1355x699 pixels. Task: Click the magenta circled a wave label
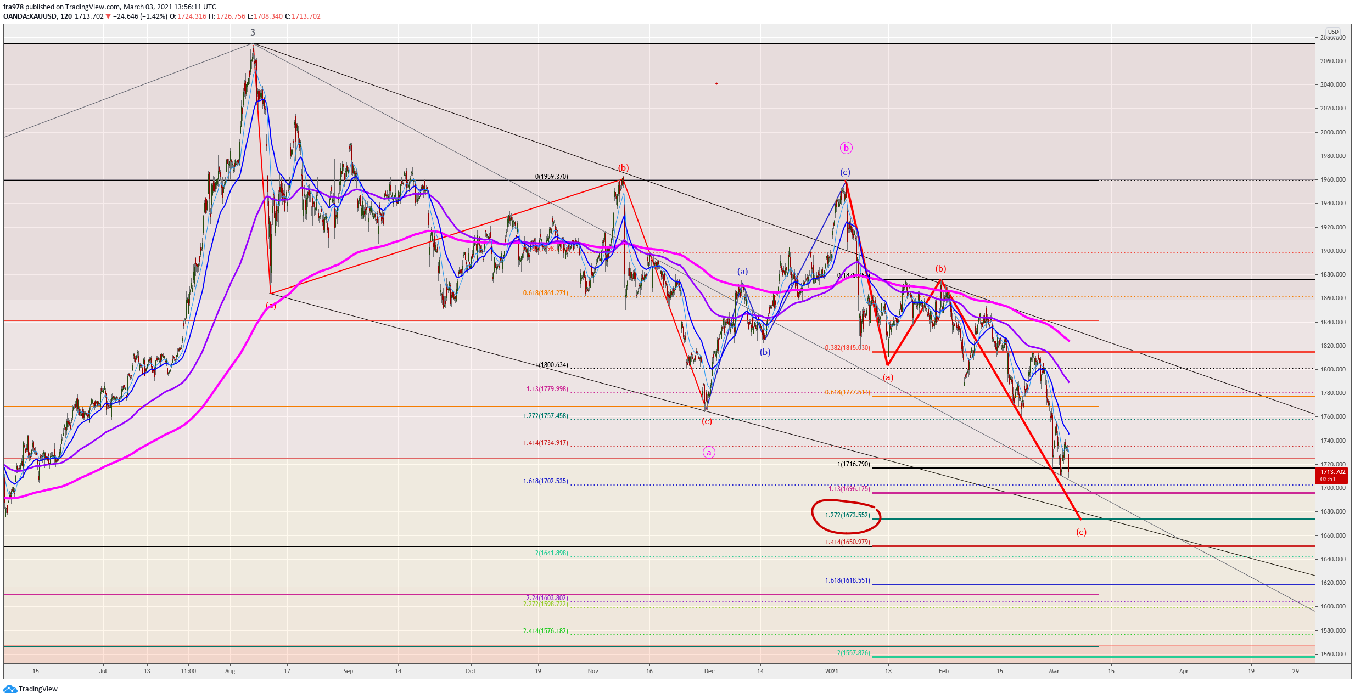point(709,453)
